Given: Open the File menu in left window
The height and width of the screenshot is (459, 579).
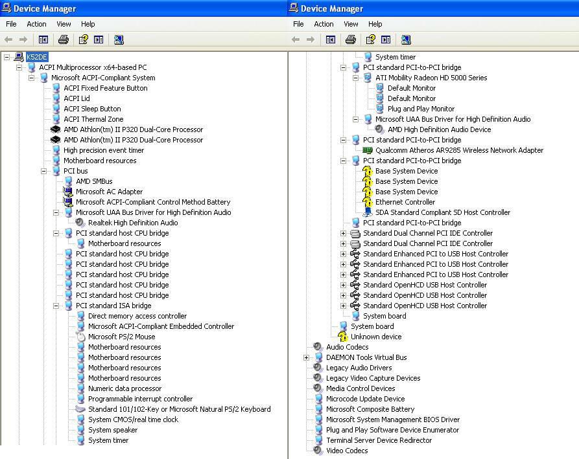Looking at the screenshot, I should 11,24.
